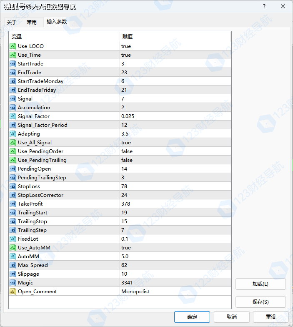Select the Use_PendingOrder false value
293x327 pixels.
[x=127, y=151]
